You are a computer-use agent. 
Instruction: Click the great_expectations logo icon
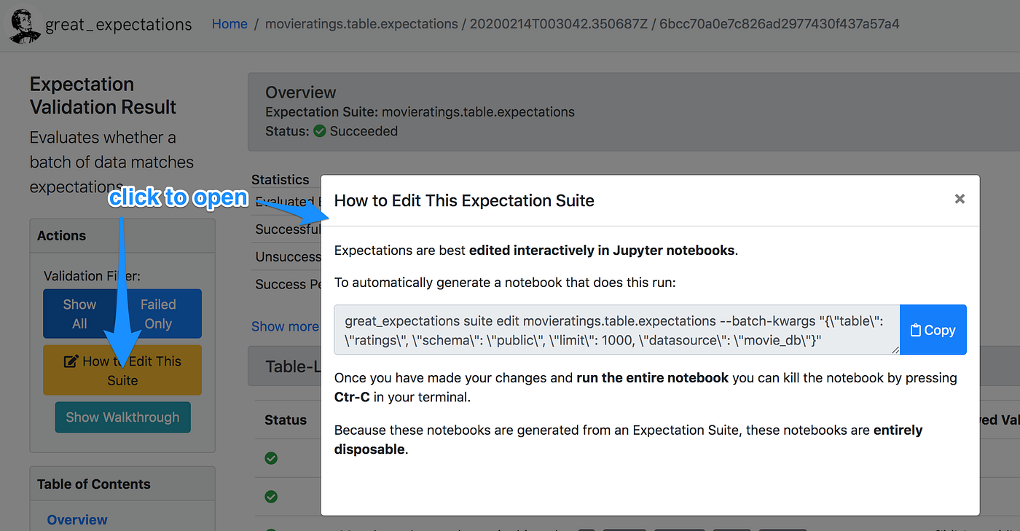tap(23, 24)
